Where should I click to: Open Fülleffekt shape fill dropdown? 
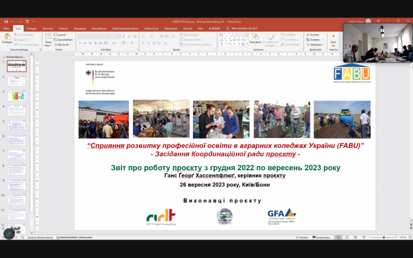[x=288, y=35]
